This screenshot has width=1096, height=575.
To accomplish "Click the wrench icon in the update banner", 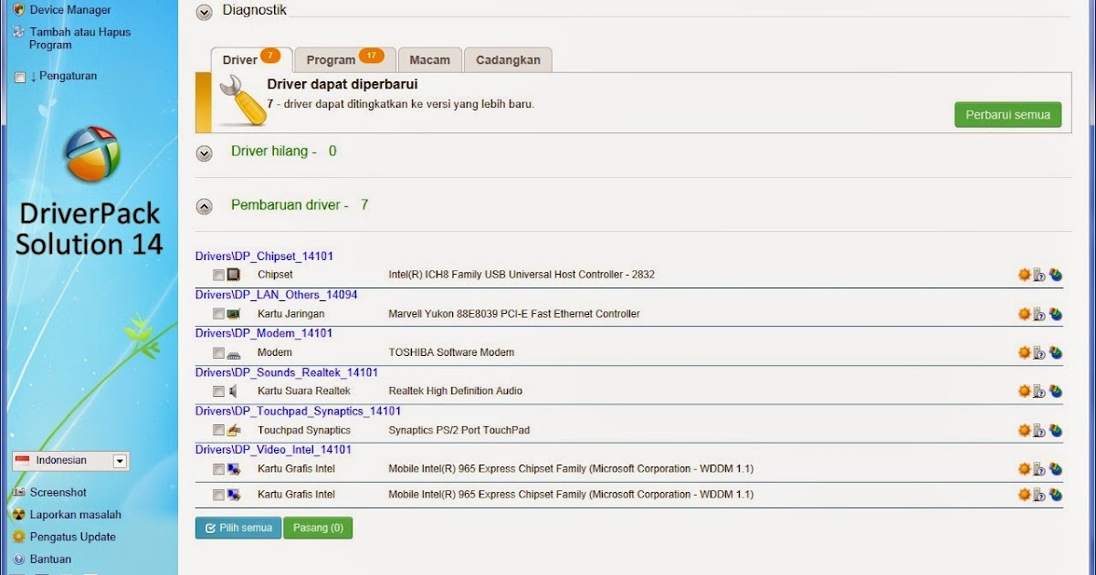I will (x=241, y=100).
